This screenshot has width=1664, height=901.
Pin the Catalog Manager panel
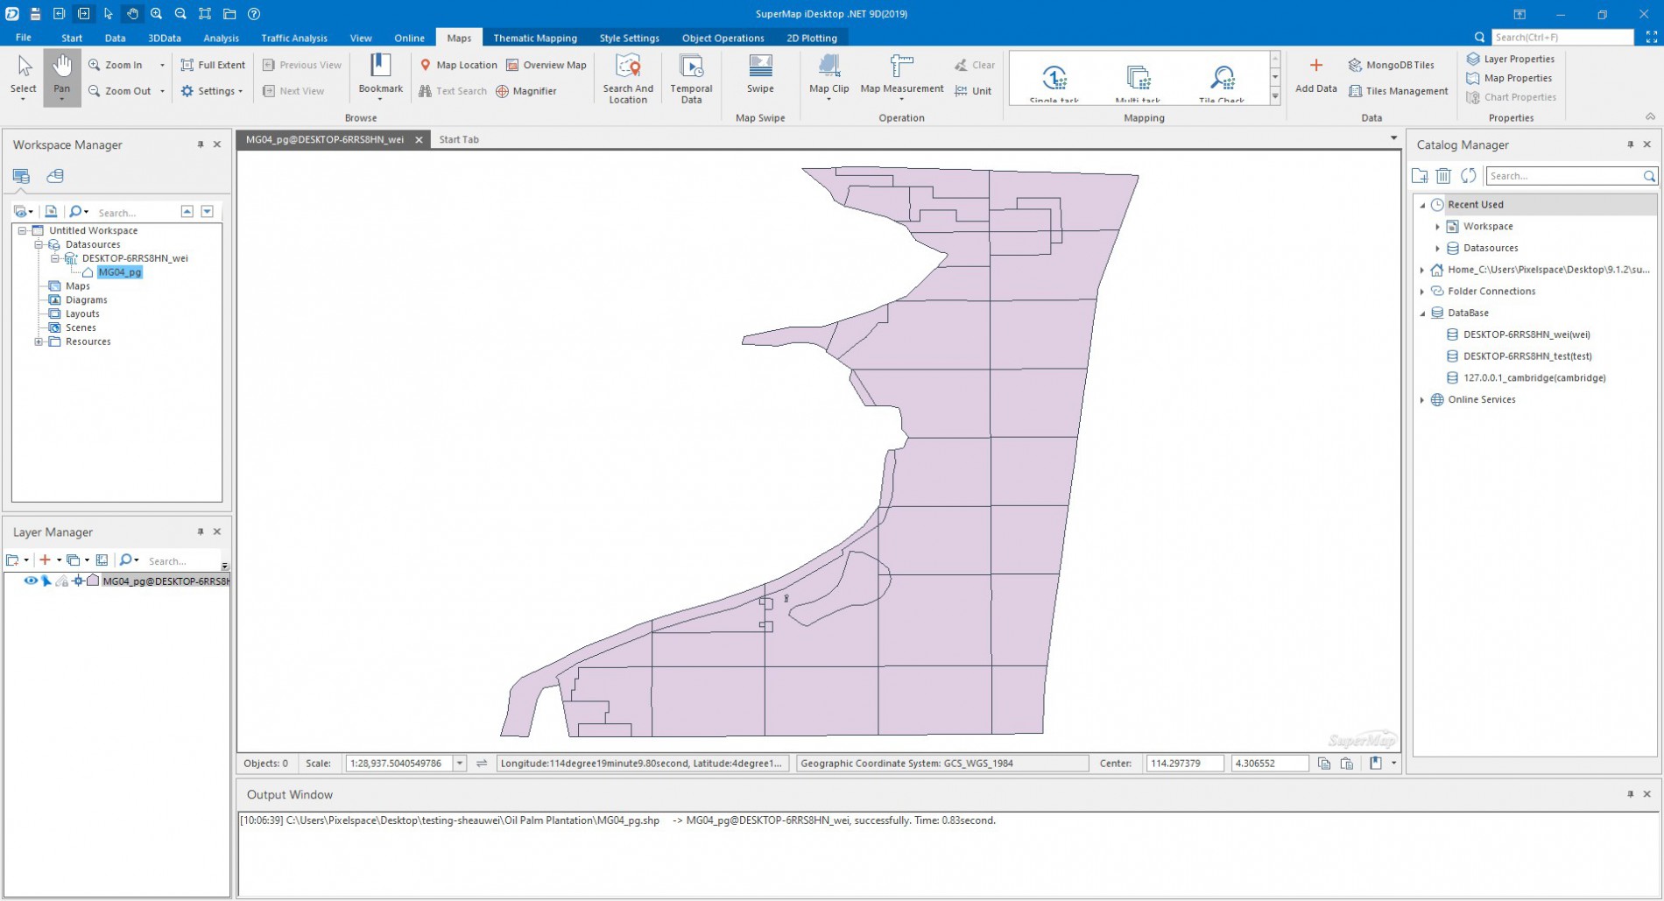[1630, 144]
